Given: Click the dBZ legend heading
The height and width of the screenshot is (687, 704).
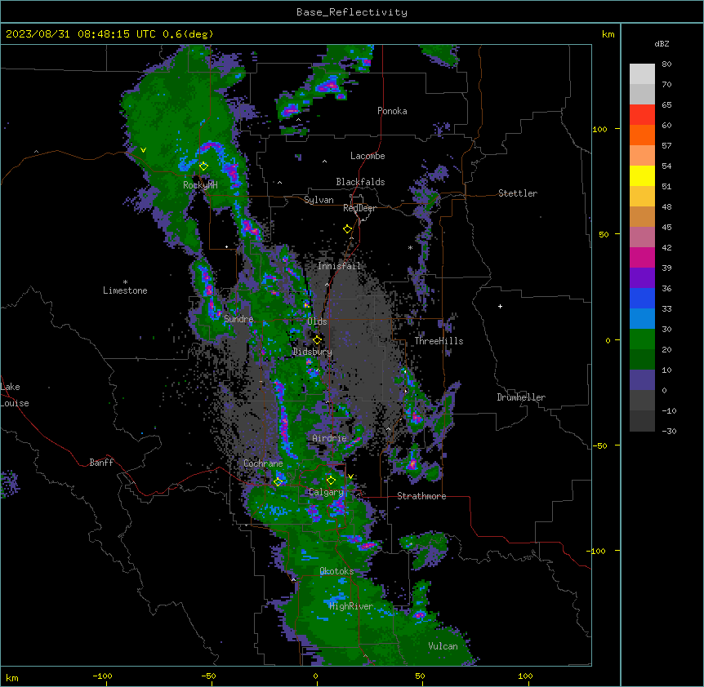Looking at the screenshot, I should 662,43.
